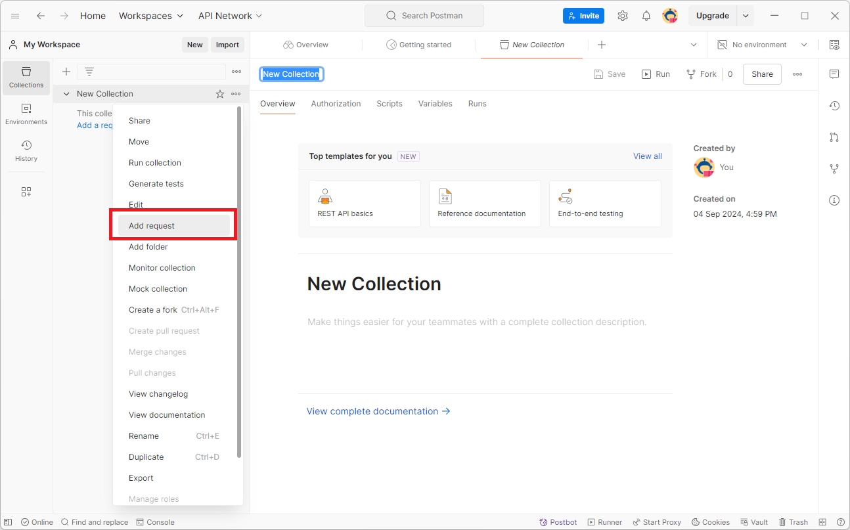This screenshot has height=530, width=850.
Task: Open the Workspaces dropdown
Action: pos(150,16)
